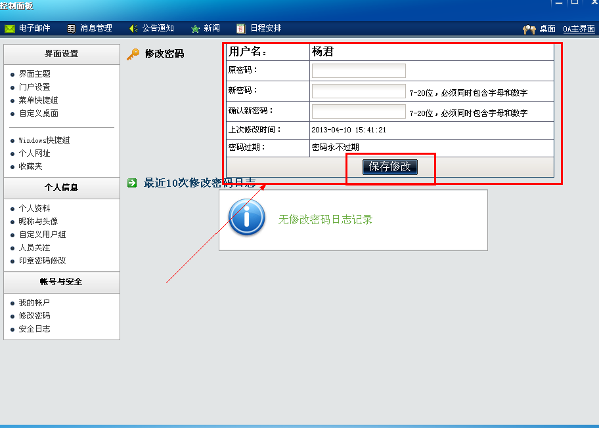Go to OA主界面 link
This screenshot has height=428, width=599.
pyautogui.click(x=579, y=29)
